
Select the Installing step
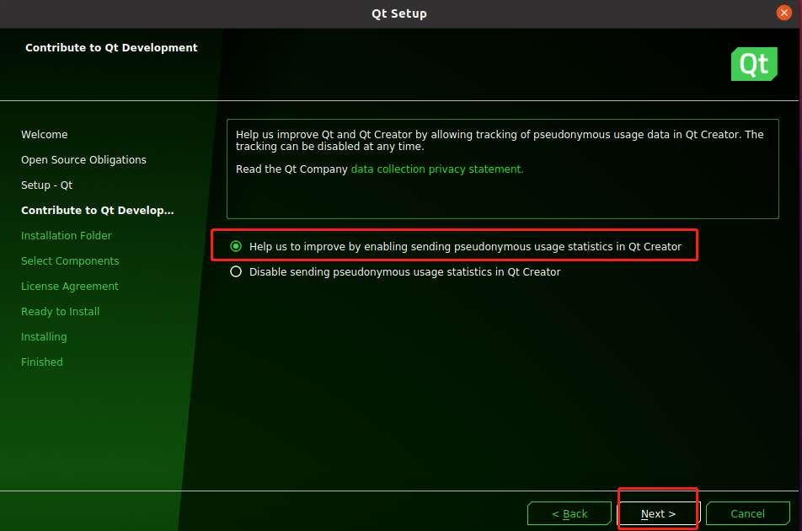(44, 336)
